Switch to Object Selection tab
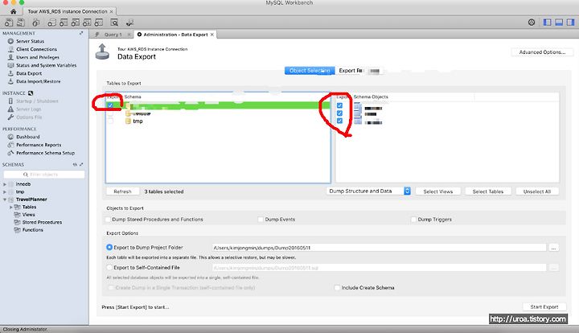 tap(310, 71)
